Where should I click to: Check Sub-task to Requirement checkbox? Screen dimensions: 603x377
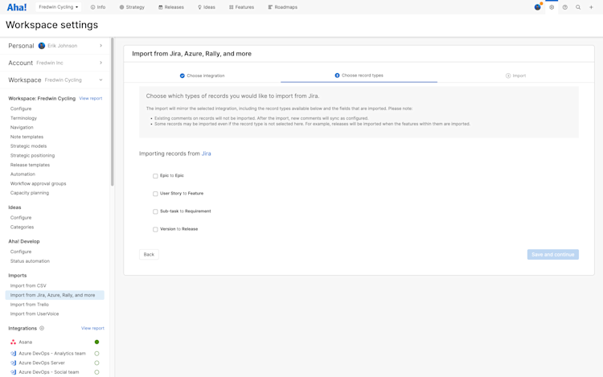(155, 211)
